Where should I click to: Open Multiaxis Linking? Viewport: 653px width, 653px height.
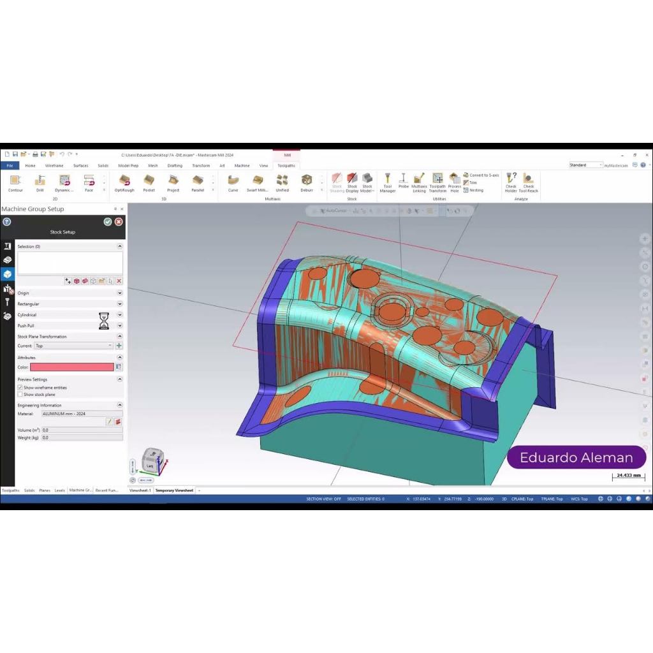[419, 183]
